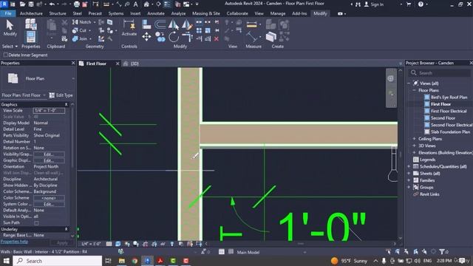This screenshot has width=473, height=266.
Task: Click the Filter icon in status bar
Action: [442, 251]
